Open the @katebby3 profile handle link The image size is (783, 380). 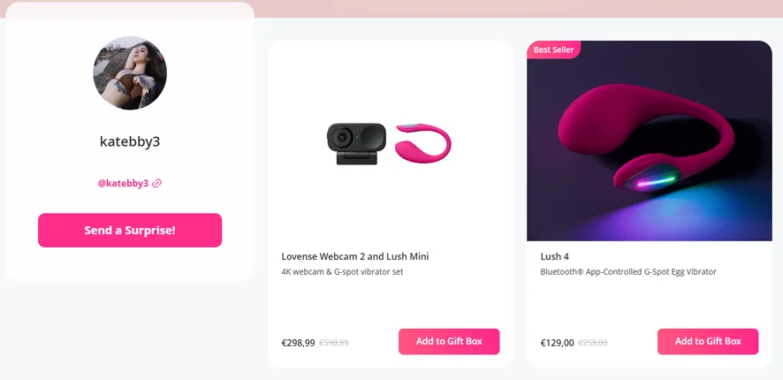pos(123,183)
